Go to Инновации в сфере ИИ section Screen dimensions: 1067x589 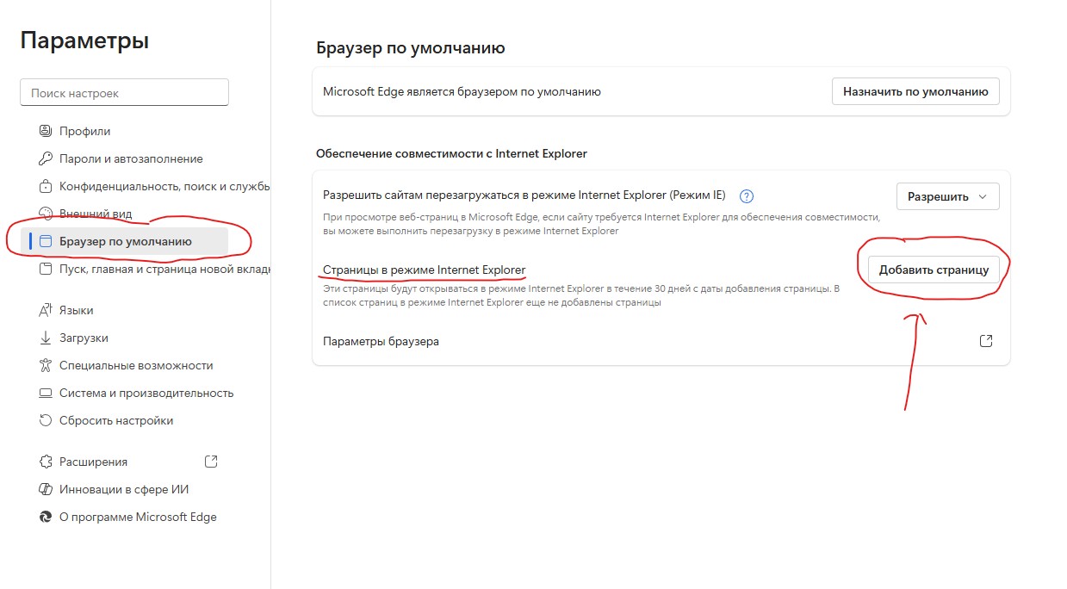point(124,489)
